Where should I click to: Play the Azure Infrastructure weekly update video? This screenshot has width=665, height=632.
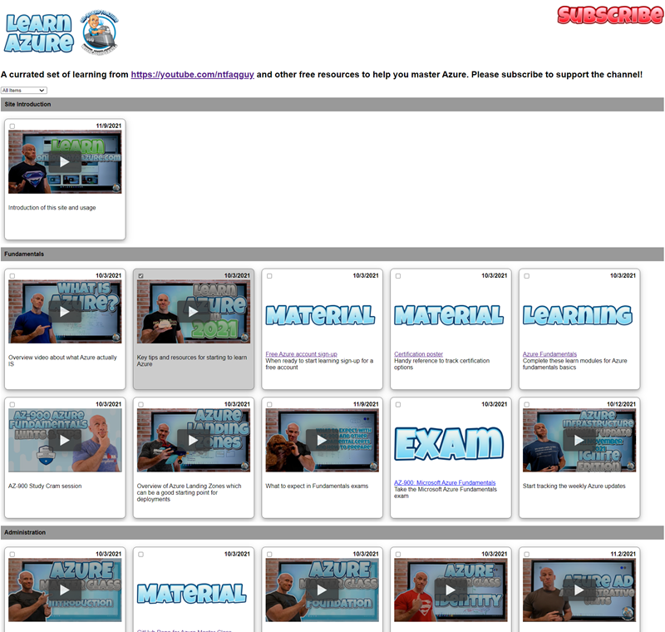[x=579, y=440]
